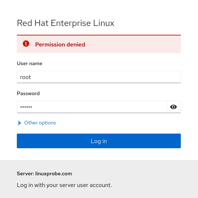Click the 'Log in with your server user account' text
The image size is (198, 198).
click(x=64, y=185)
